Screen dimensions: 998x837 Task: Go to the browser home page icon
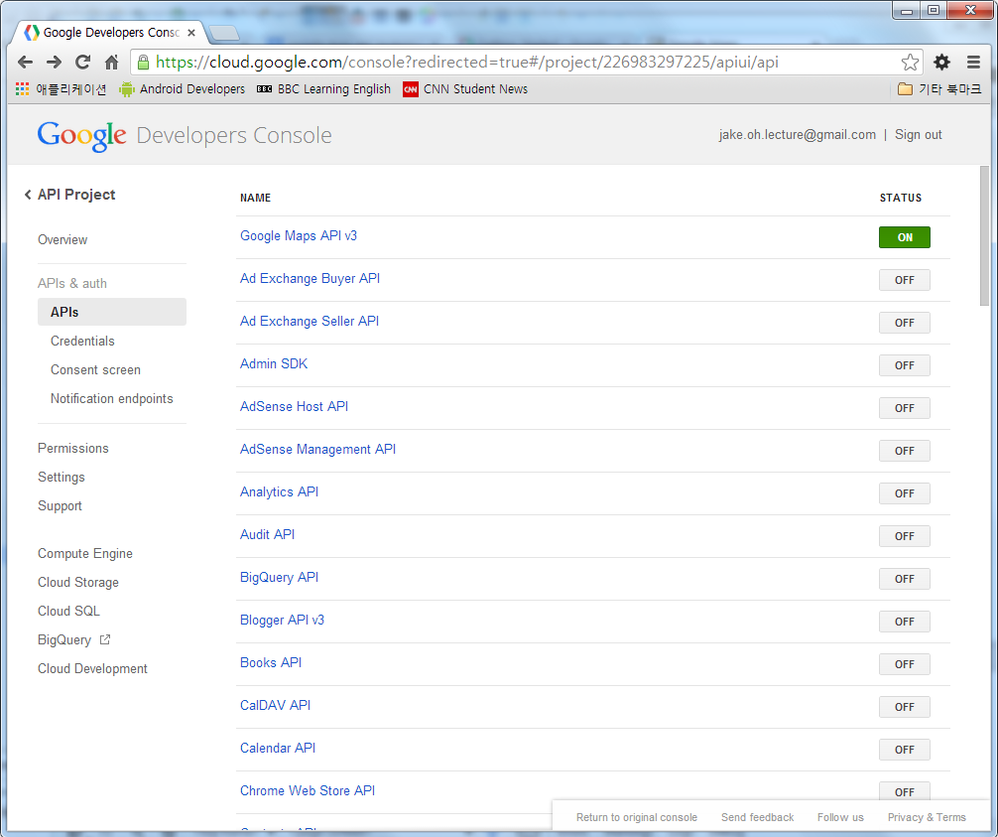[x=111, y=62]
